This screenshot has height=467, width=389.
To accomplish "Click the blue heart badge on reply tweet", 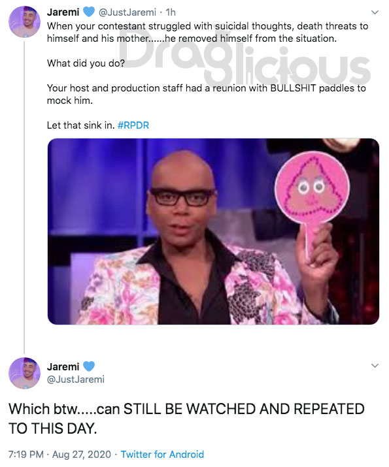I will pos(88,366).
